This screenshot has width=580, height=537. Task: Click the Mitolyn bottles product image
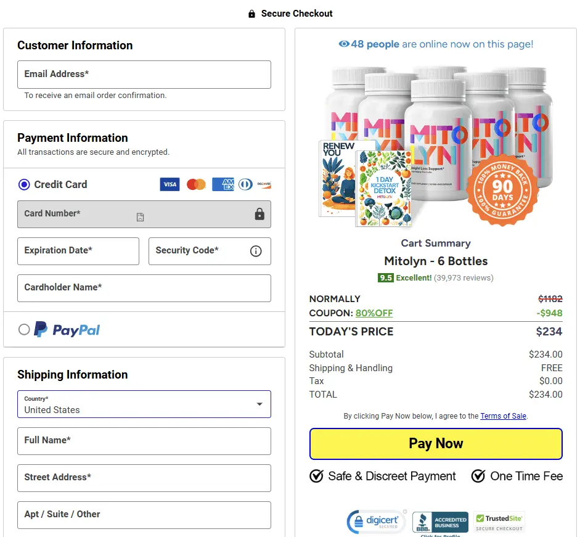[x=436, y=145]
